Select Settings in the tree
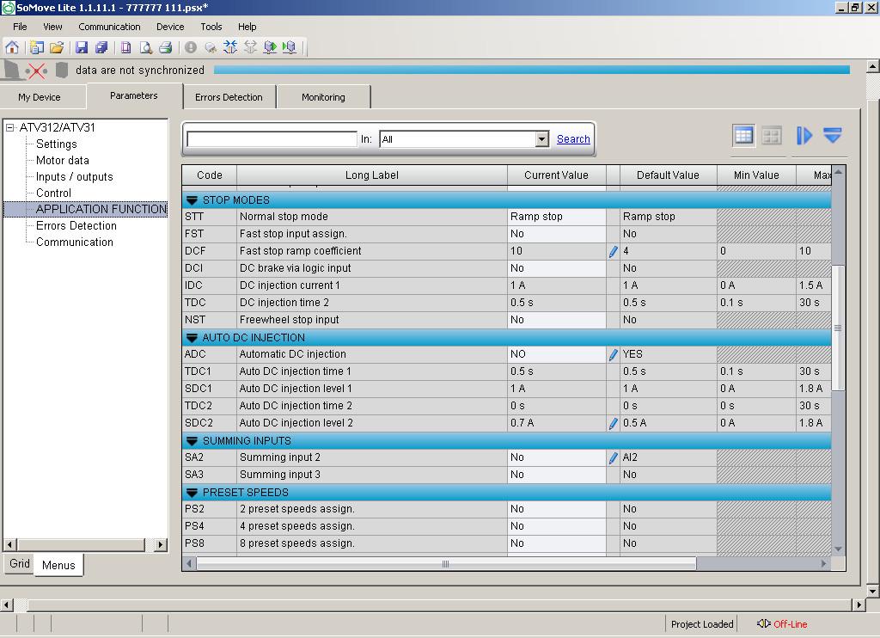The height and width of the screenshot is (638, 880). [56, 144]
